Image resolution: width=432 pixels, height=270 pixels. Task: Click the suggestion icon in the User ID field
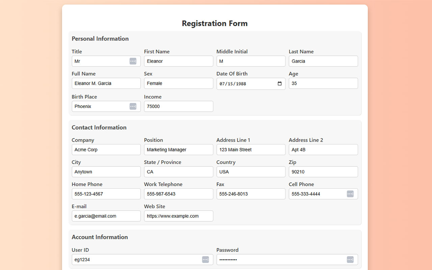pos(205,260)
